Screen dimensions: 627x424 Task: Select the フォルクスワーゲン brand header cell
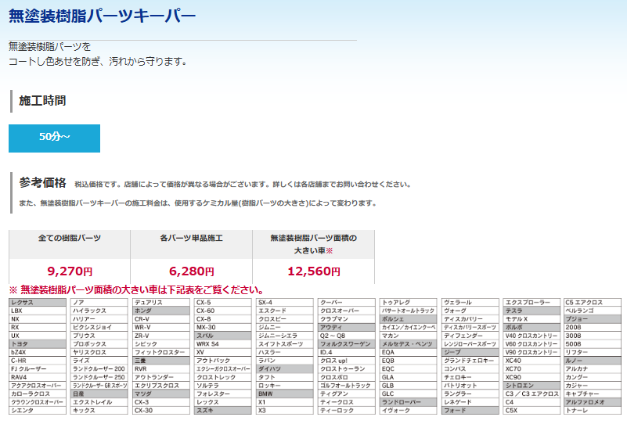(344, 344)
